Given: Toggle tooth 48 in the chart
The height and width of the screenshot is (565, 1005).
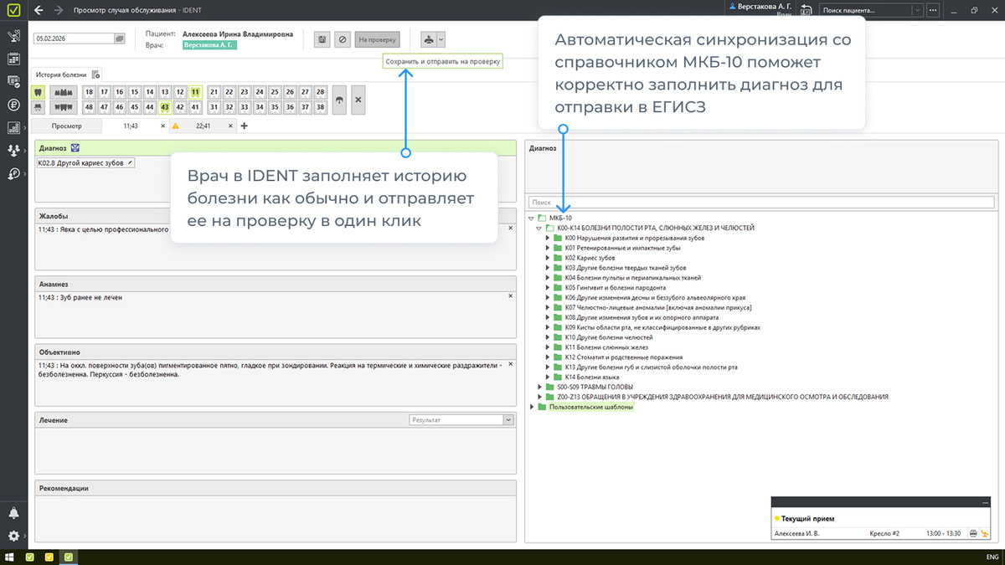Looking at the screenshot, I should coord(90,107).
